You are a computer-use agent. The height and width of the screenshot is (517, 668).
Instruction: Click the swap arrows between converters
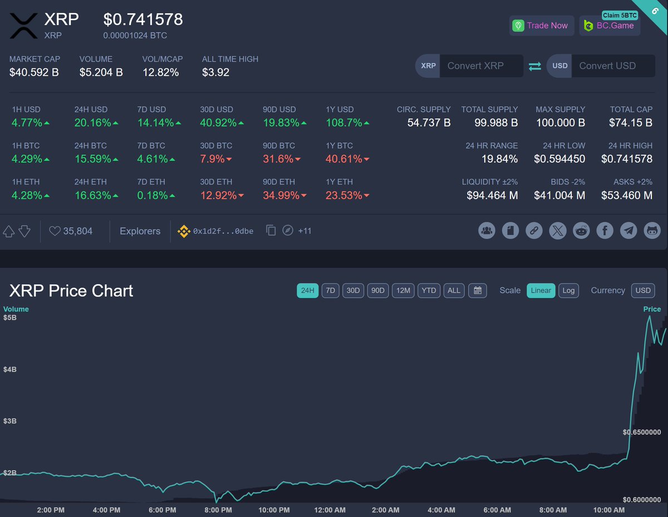tap(535, 66)
